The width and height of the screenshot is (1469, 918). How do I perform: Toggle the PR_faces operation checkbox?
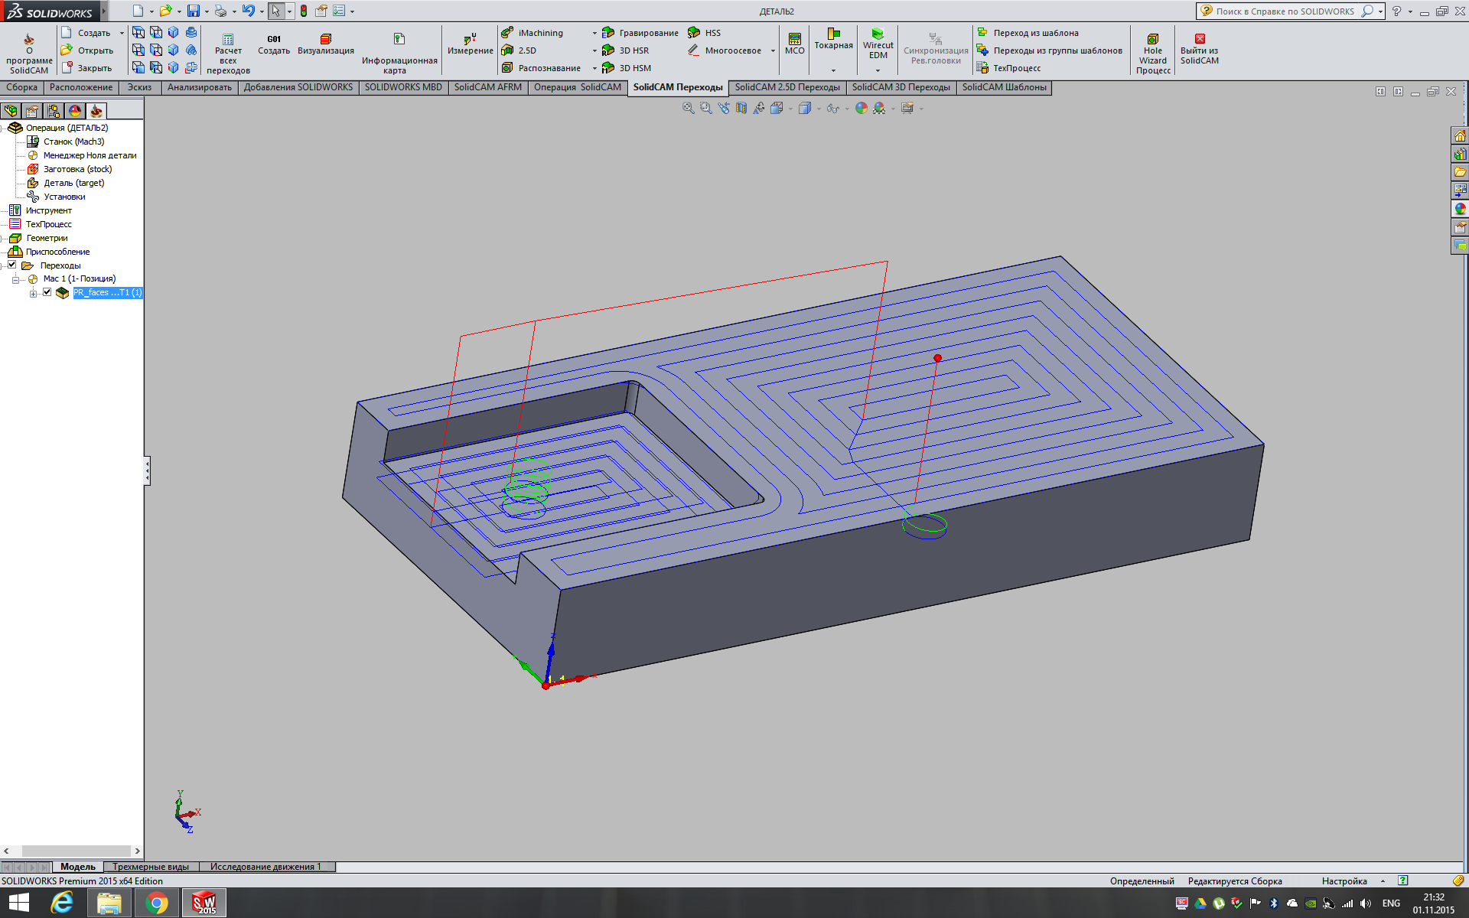click(47, 292)
